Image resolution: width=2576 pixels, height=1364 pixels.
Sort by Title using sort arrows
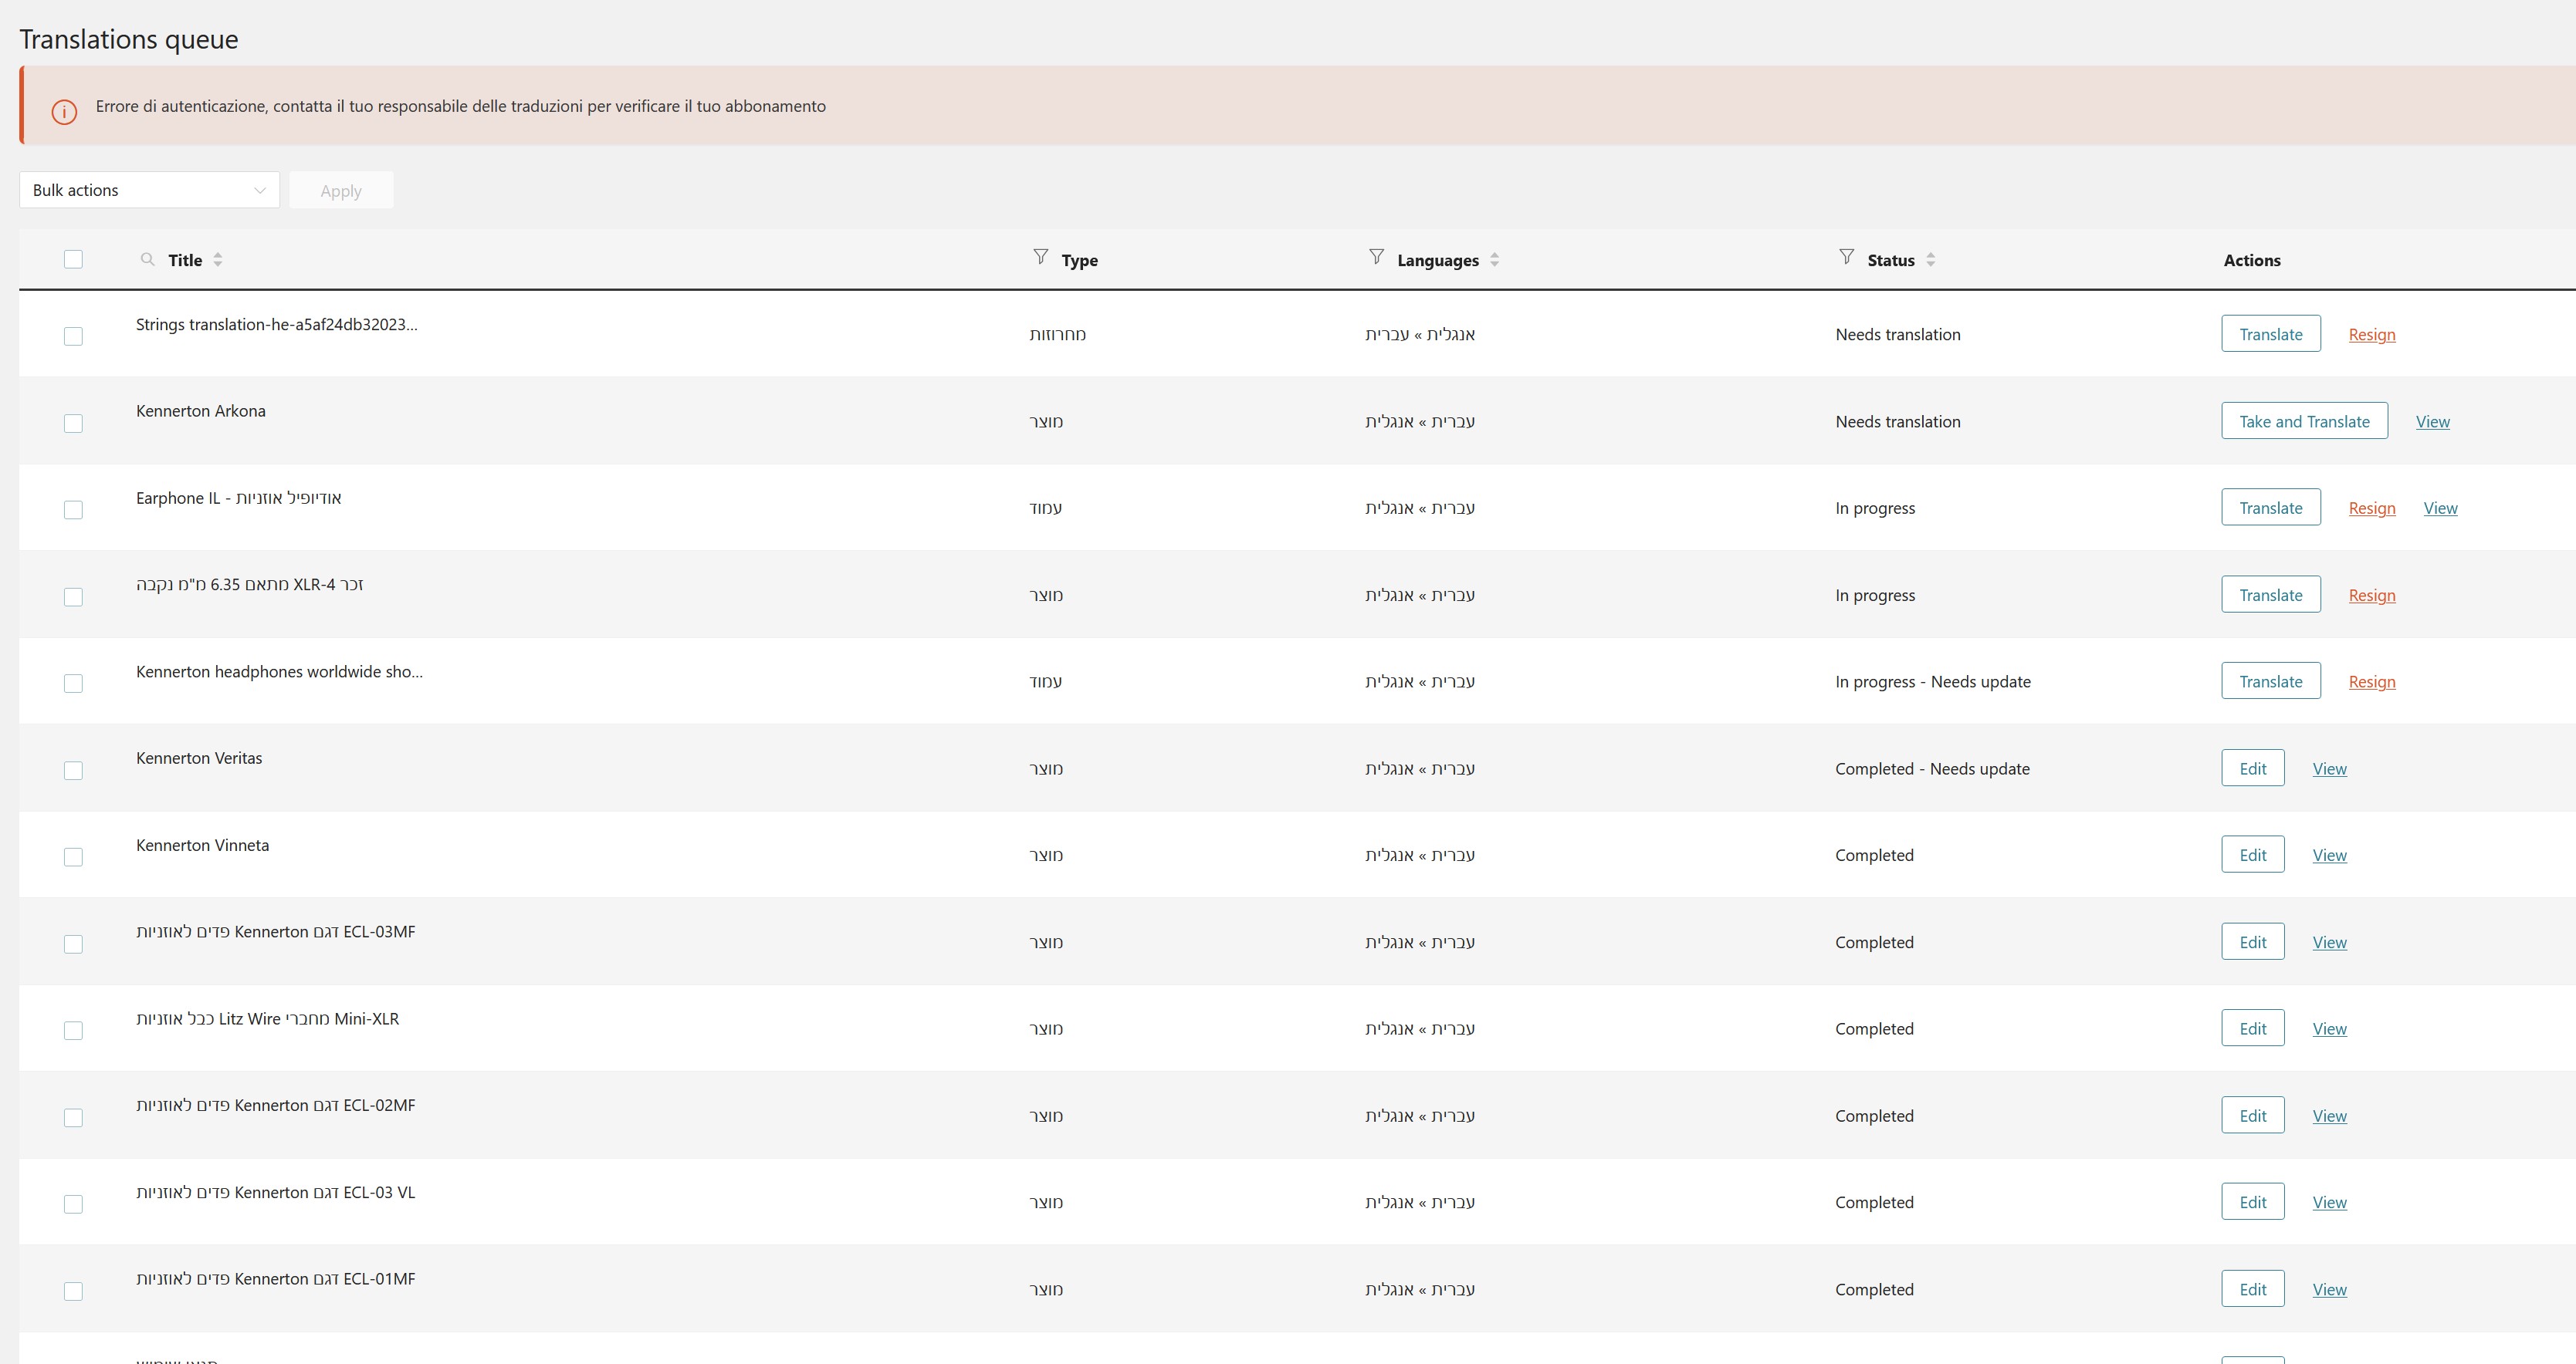(x=218, y=260)
